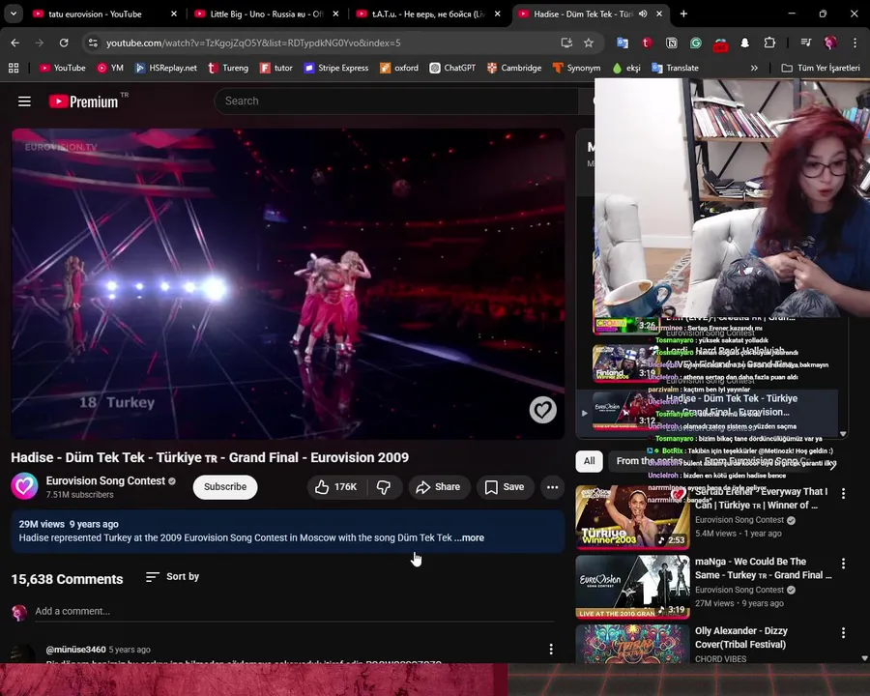870x696 pixels.
Task: Subscribe to Eurovision Song Contest channel
Action: 224,487
